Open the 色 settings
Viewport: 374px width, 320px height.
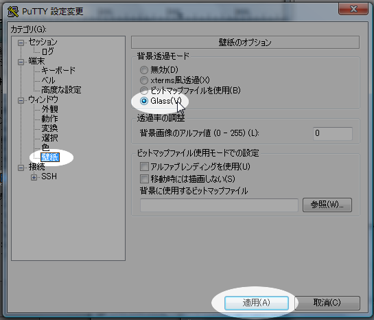pyautogui.click(x=45, y=148)
